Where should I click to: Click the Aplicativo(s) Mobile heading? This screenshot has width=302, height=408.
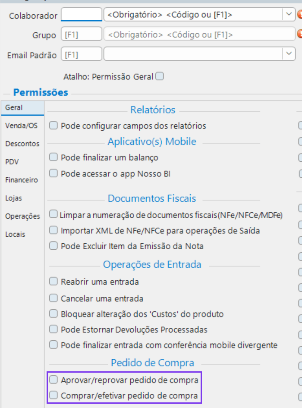152,141
